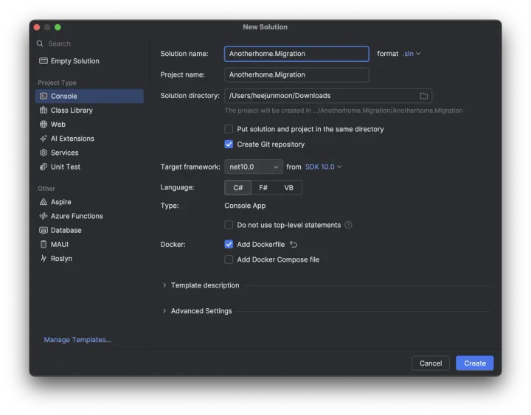Select the AI Extensions template icon

click(44, 139)
